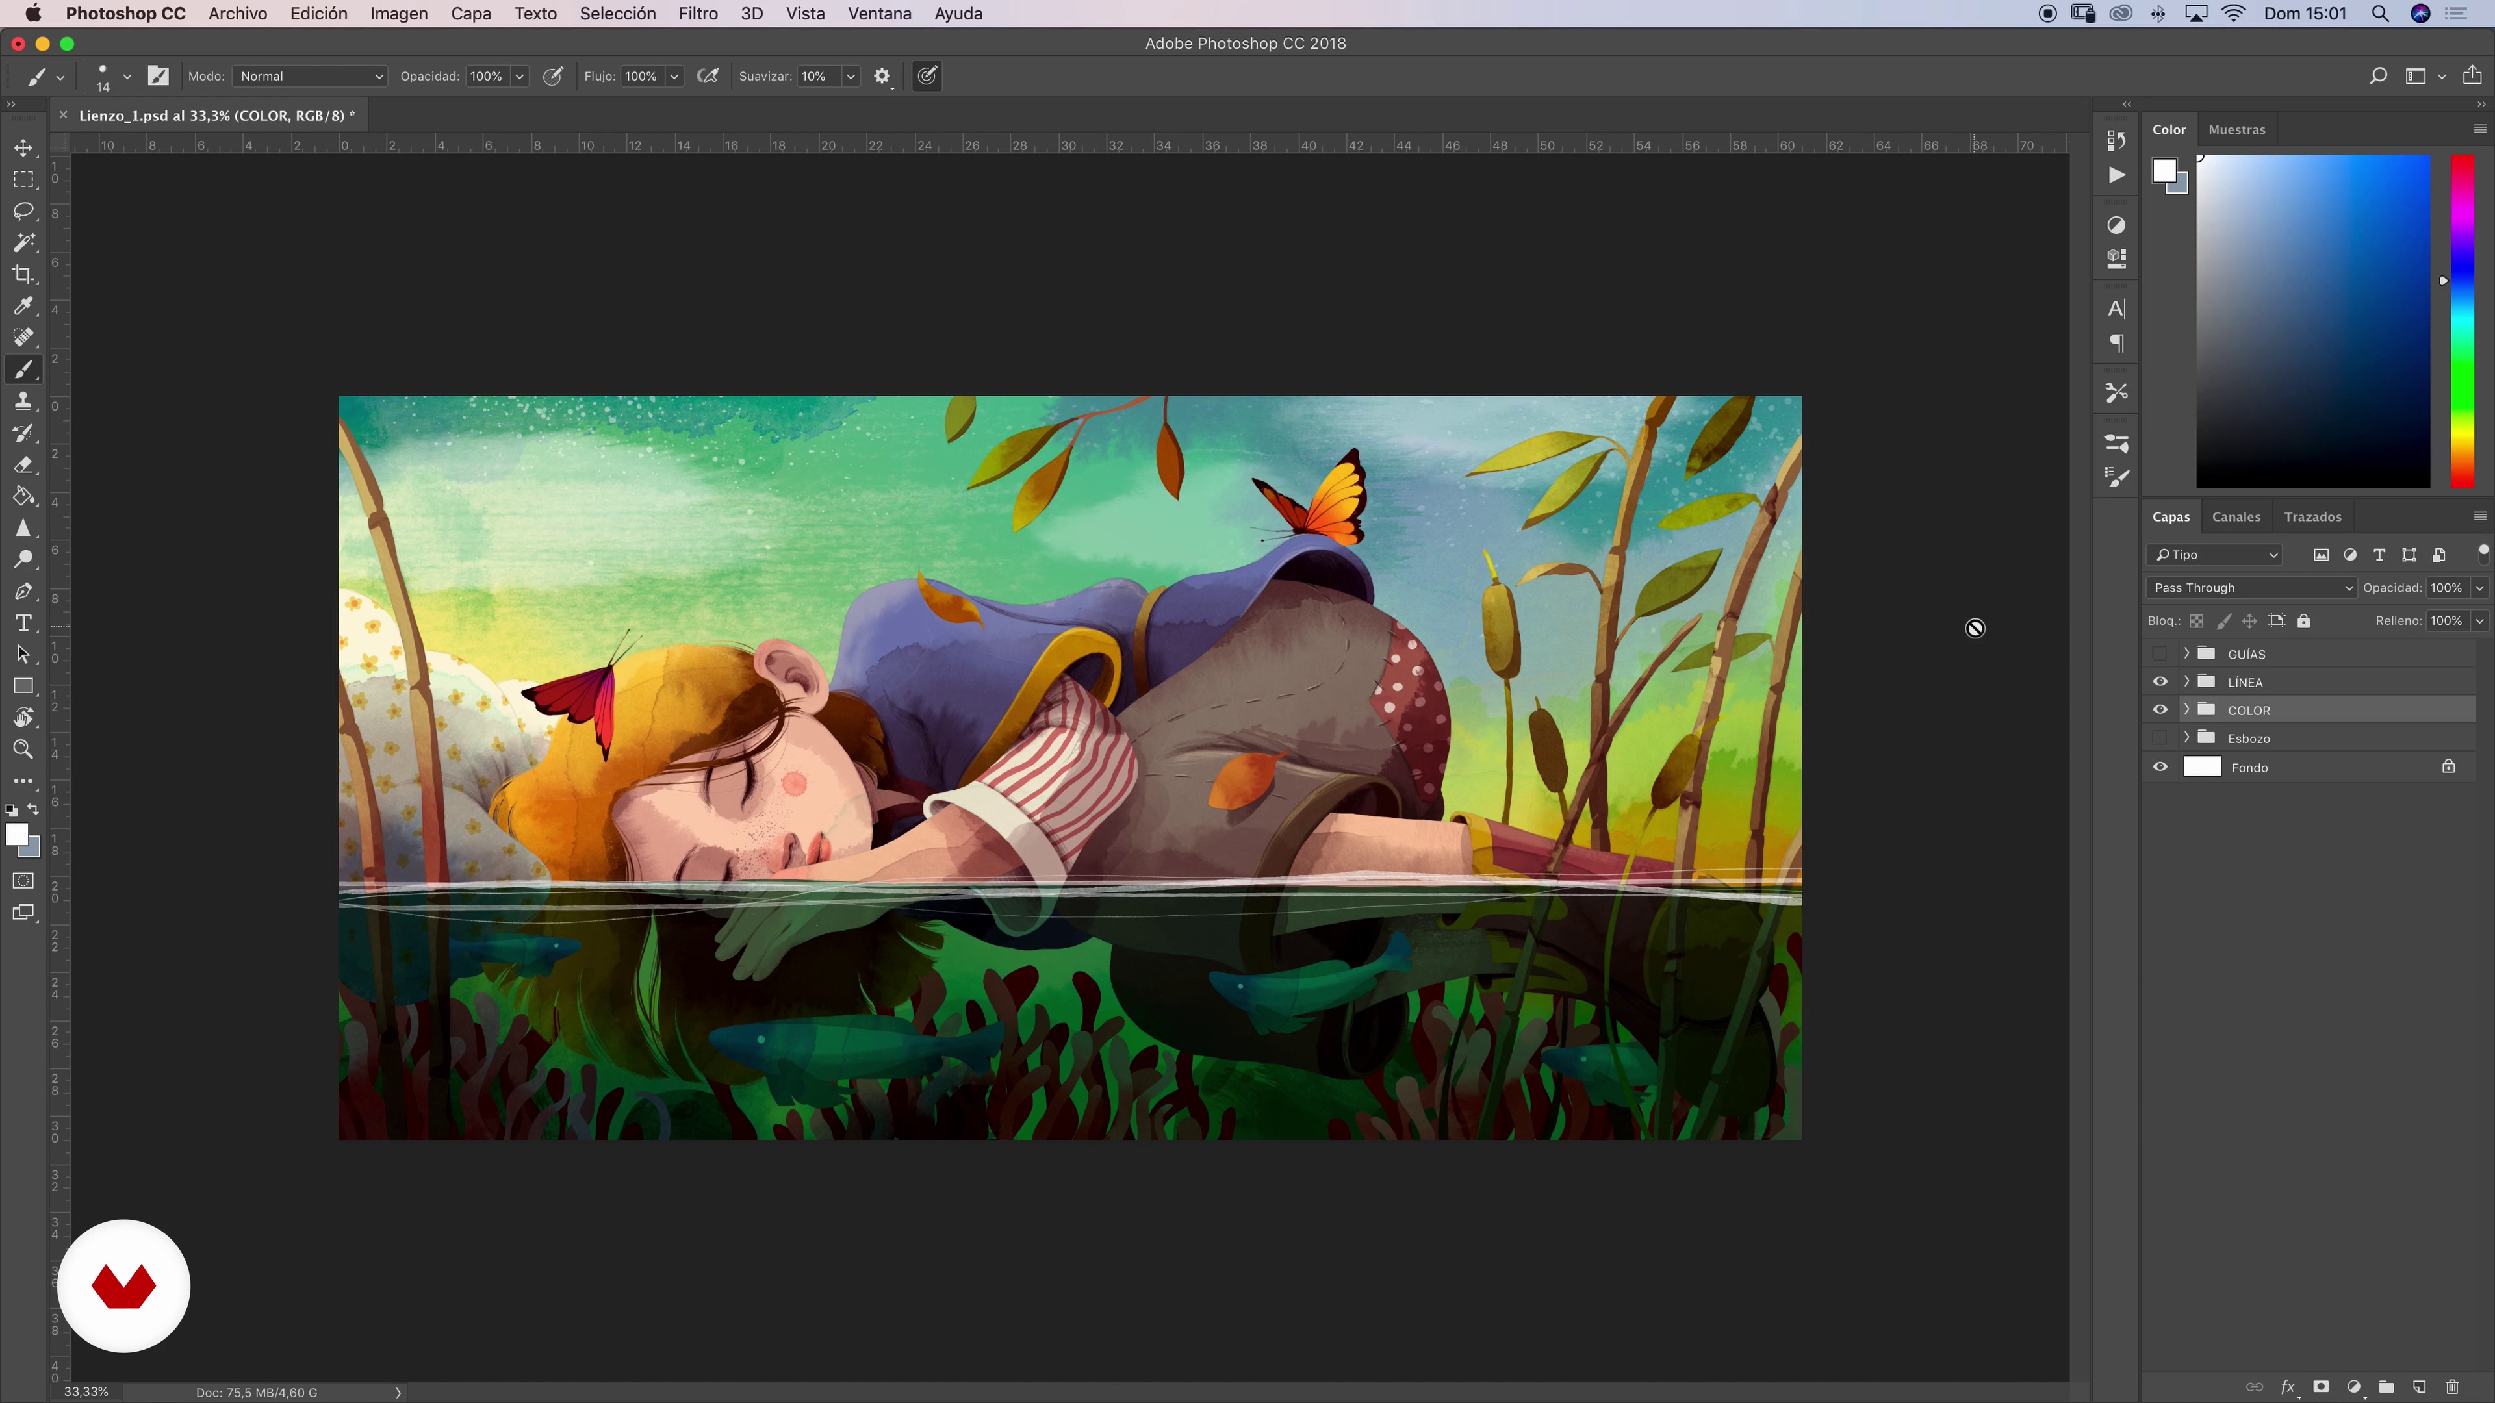Open the Character panel icon
Screen dimensions: 2495x1403
pyautogui.click(x=2116, y=309)
